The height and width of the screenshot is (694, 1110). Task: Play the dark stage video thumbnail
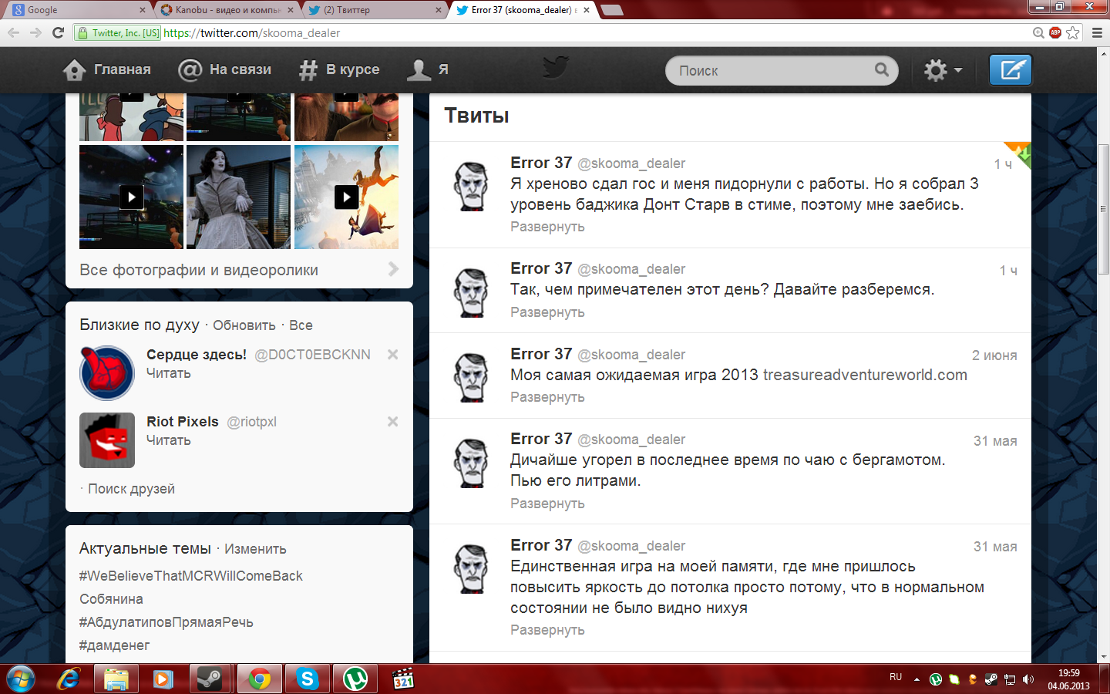(131, 197)
